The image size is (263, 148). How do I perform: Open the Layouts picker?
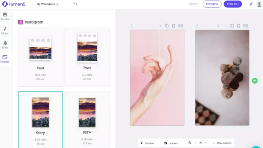click(x=171, y=143)
